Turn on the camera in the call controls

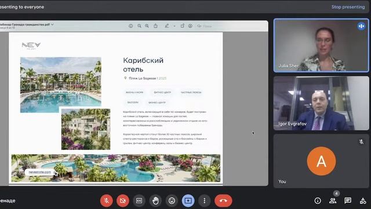pos(123,201)
